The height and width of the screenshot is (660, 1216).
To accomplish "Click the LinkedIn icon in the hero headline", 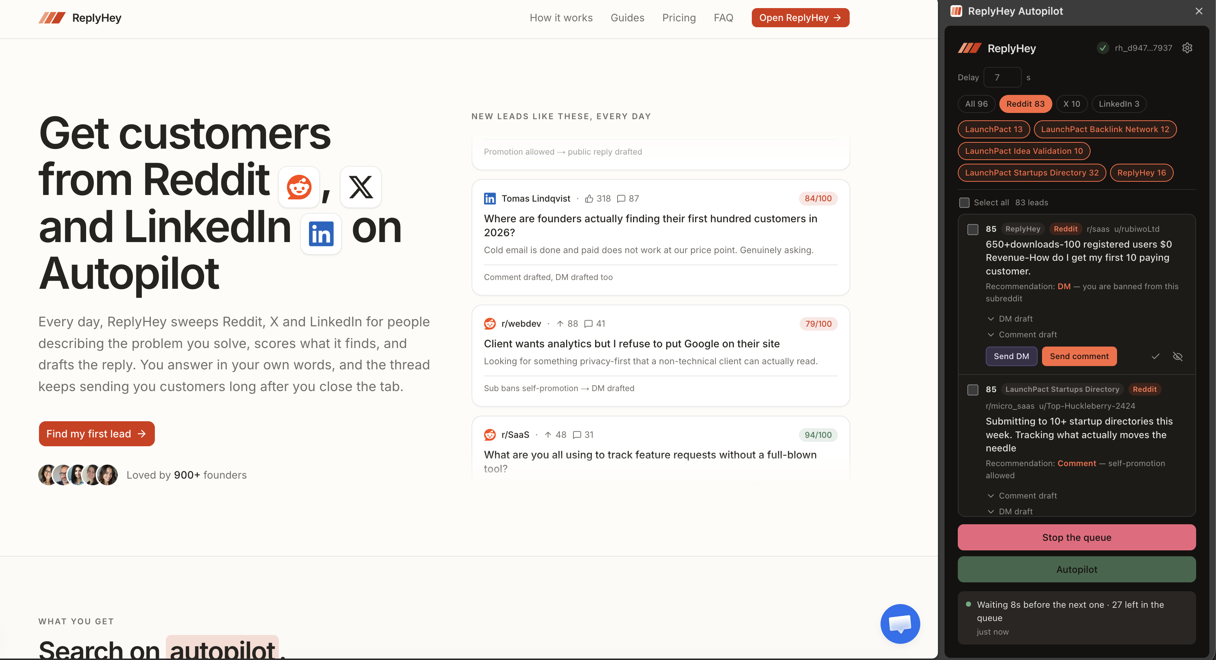I will (321, 234).
